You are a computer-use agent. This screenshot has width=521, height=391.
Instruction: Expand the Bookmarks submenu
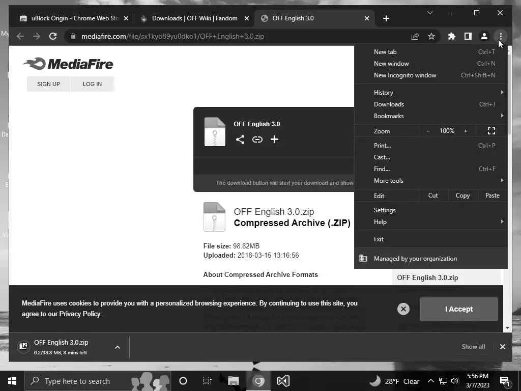(431, 116)
